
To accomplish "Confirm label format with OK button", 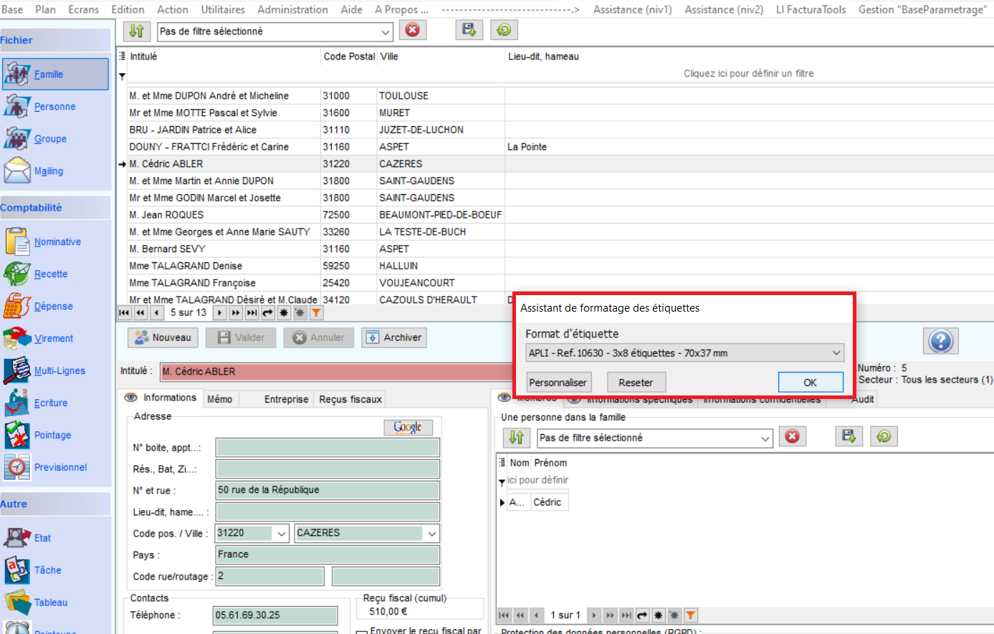I will pyautogui.click(x=810, y=383).
